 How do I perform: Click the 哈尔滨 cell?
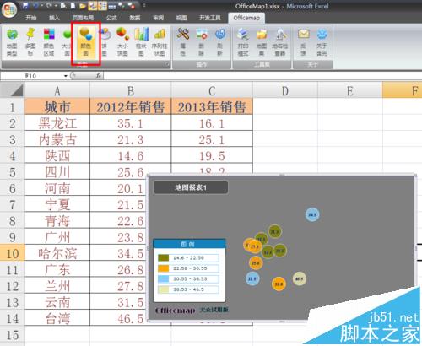57,253
